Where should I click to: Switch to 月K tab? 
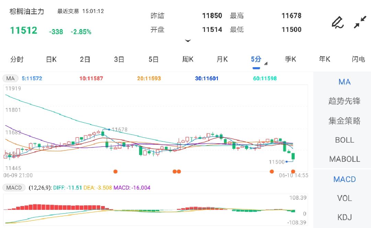coord(222,59)
